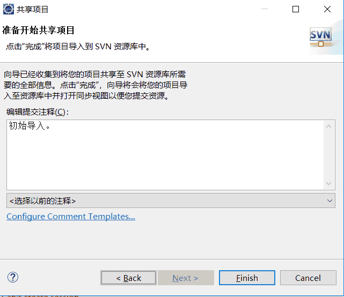Click the 准备开始共享项目 heading
The width and height of the screenshot is (344, 297).
coord(38,30)
